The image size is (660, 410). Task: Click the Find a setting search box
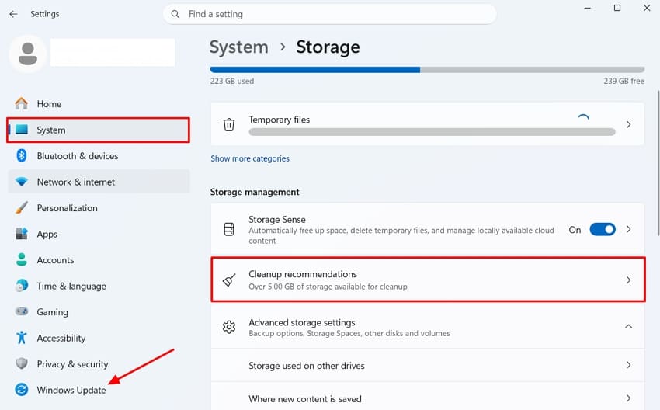(329, 14)
